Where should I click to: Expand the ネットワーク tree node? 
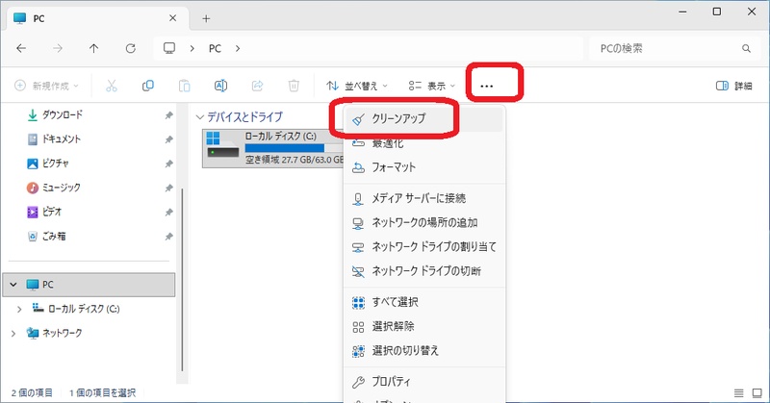click(13, 333)
